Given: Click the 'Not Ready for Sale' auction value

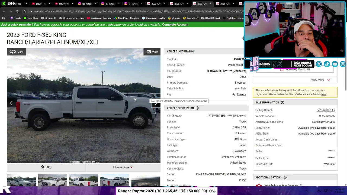Looking at the screenshot, I should click(x=323, y=122).
